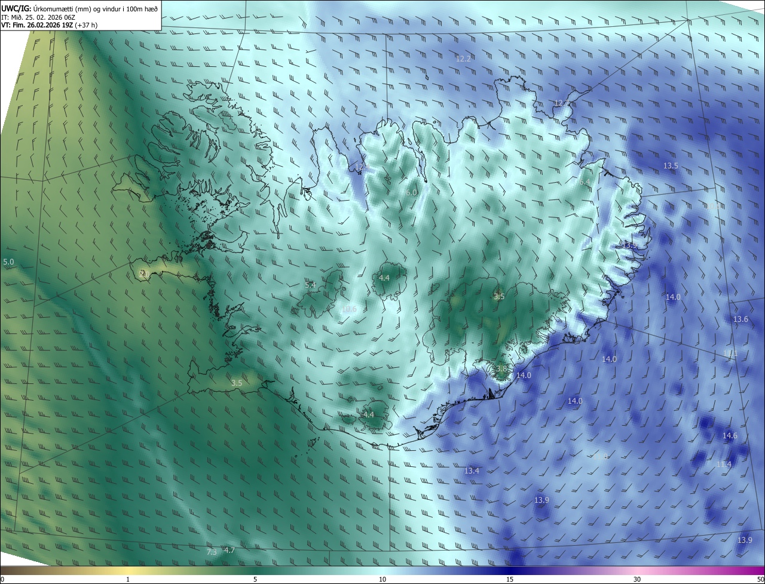Click the 13.4 value label south of Iceland

[x=472, y=471]
